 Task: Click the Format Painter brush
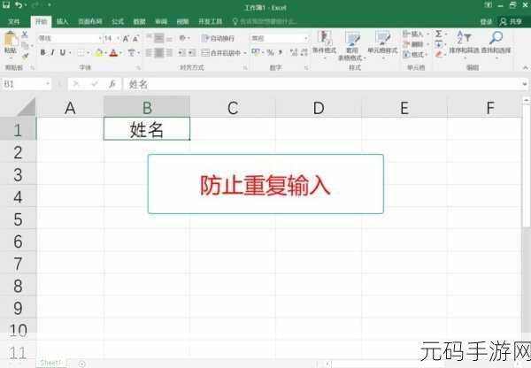[x=25, y=56]
